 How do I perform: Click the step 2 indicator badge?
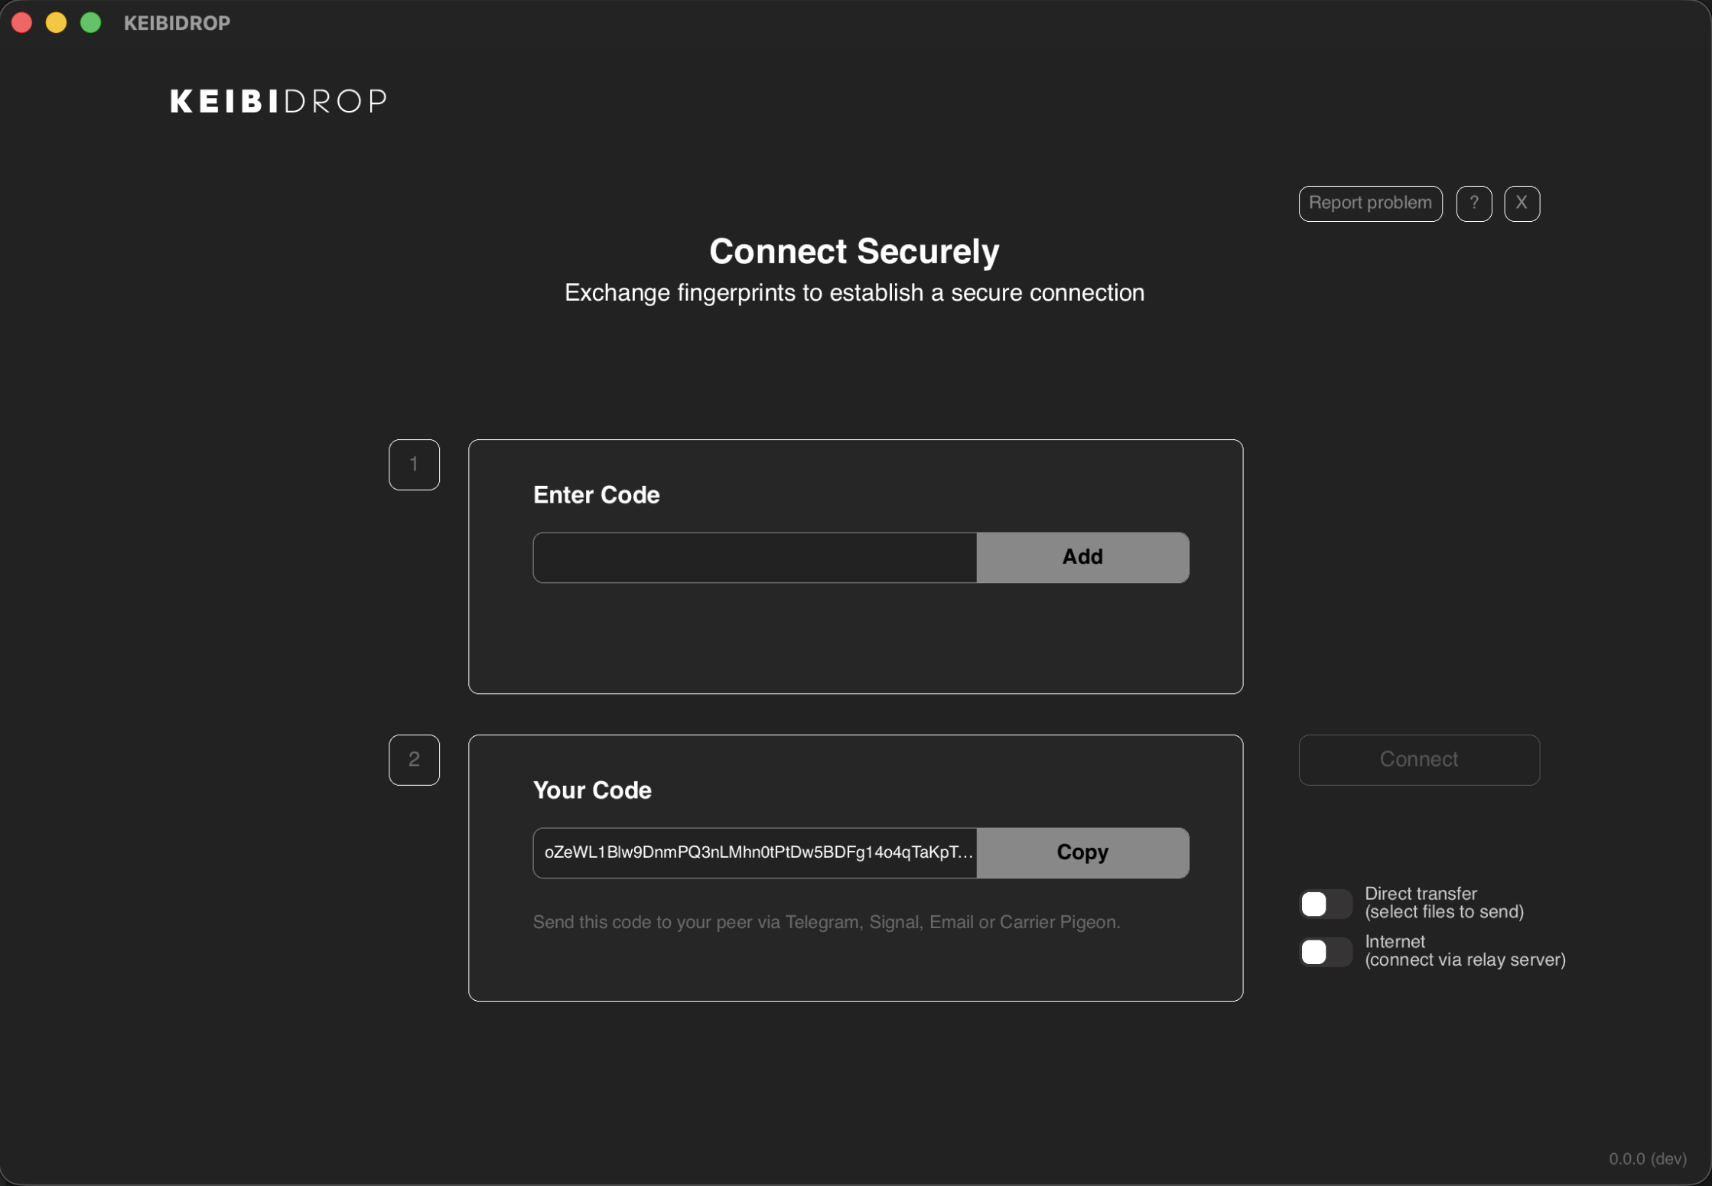(414, 760)
